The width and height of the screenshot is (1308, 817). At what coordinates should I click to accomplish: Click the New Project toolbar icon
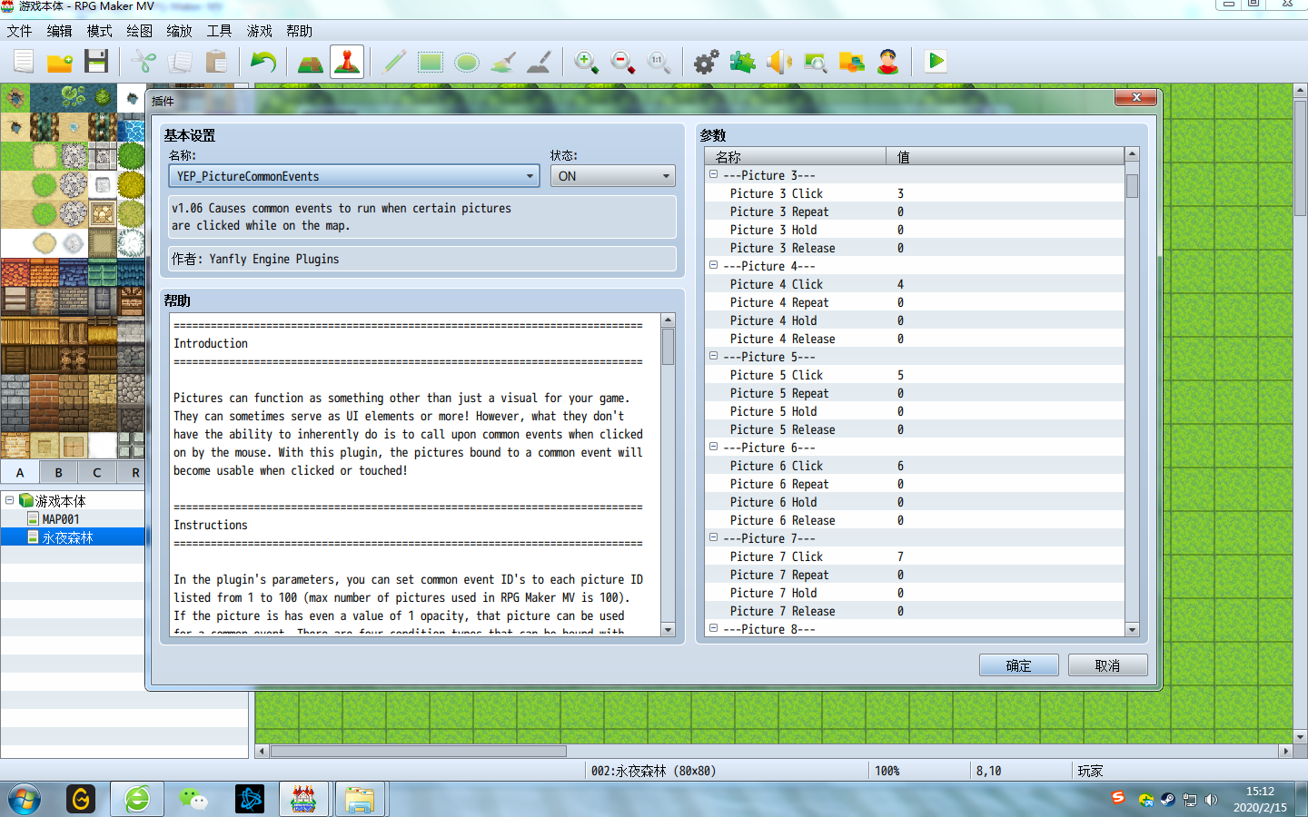tap(24, 62)
